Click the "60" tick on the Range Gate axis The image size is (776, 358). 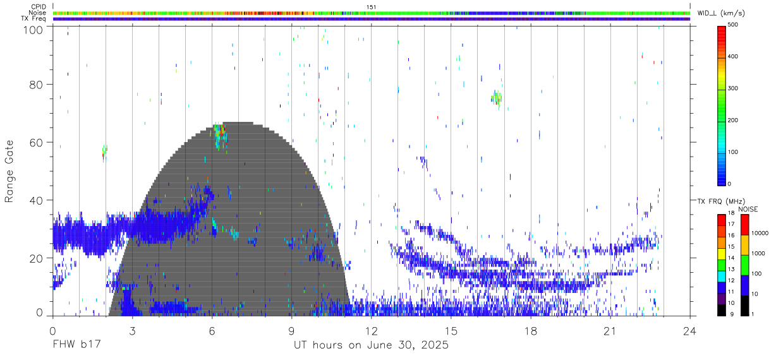pos(37,142)
